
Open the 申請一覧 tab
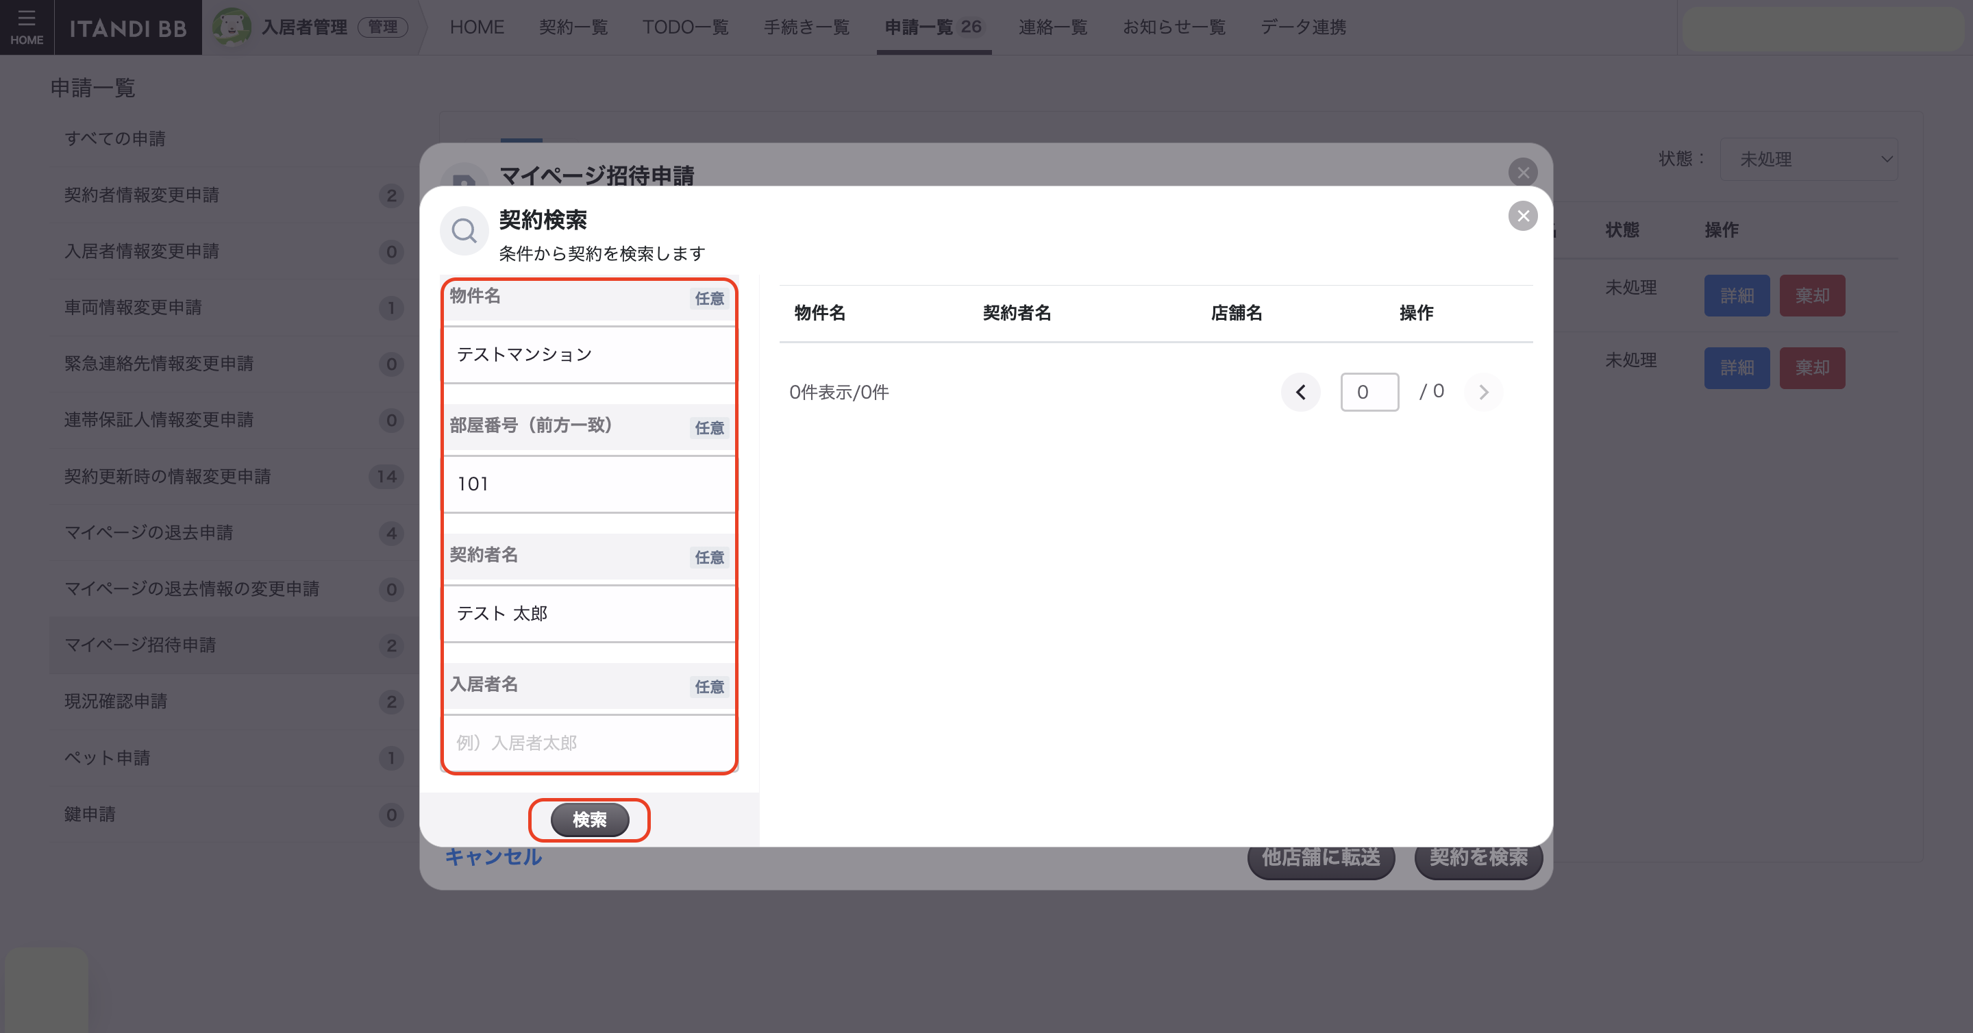pos(933,27)
